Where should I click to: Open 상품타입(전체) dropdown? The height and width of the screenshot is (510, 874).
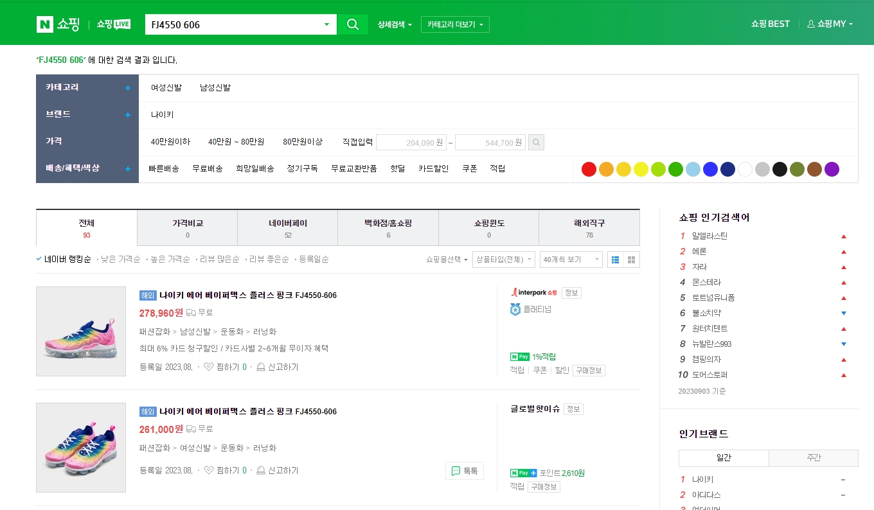pyautogui.click(x=504, y=259)
